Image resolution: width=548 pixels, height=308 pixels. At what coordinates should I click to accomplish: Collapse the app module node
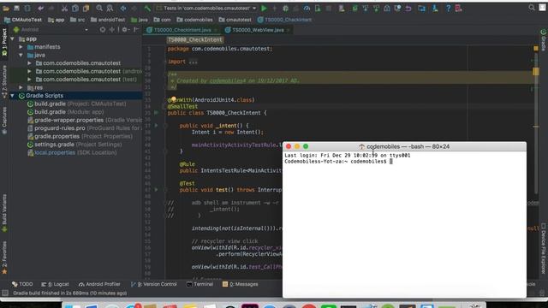tap(12, 38)
